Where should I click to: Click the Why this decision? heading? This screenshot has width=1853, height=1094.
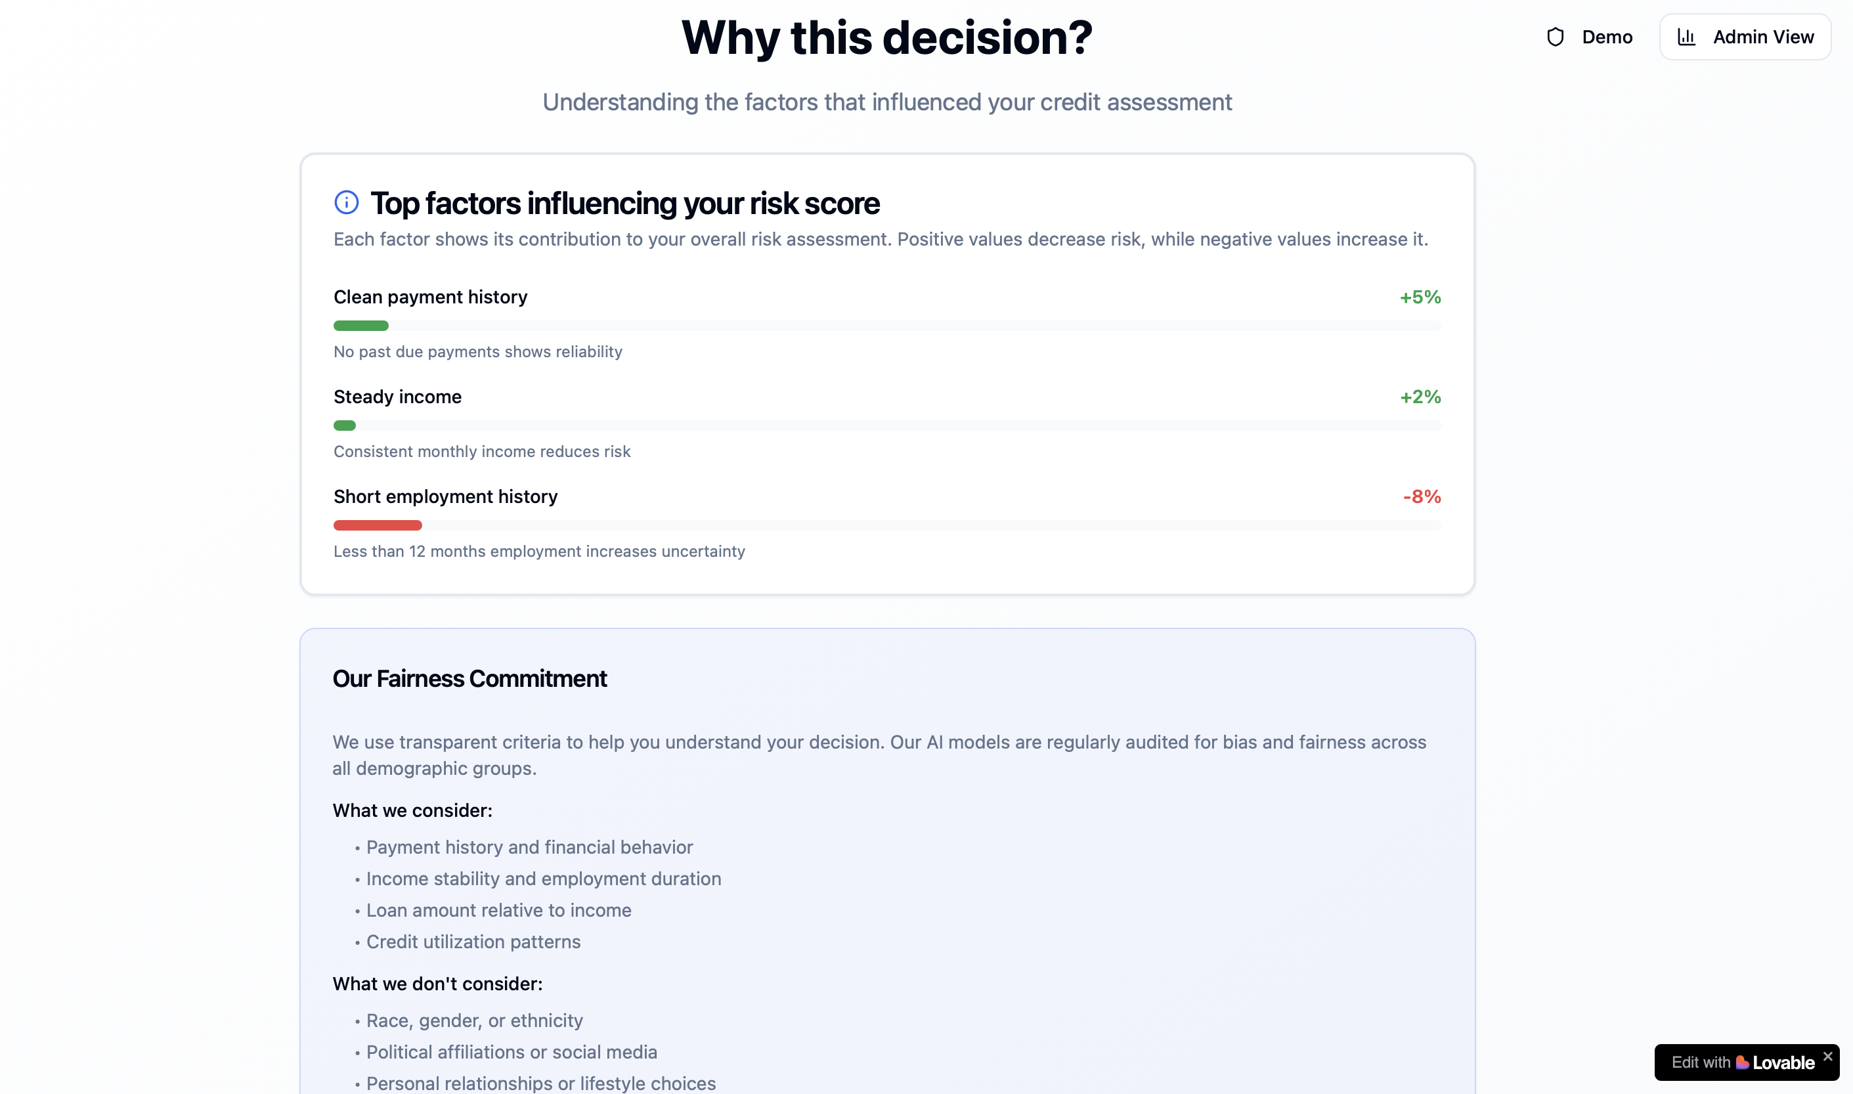(886, 37)
